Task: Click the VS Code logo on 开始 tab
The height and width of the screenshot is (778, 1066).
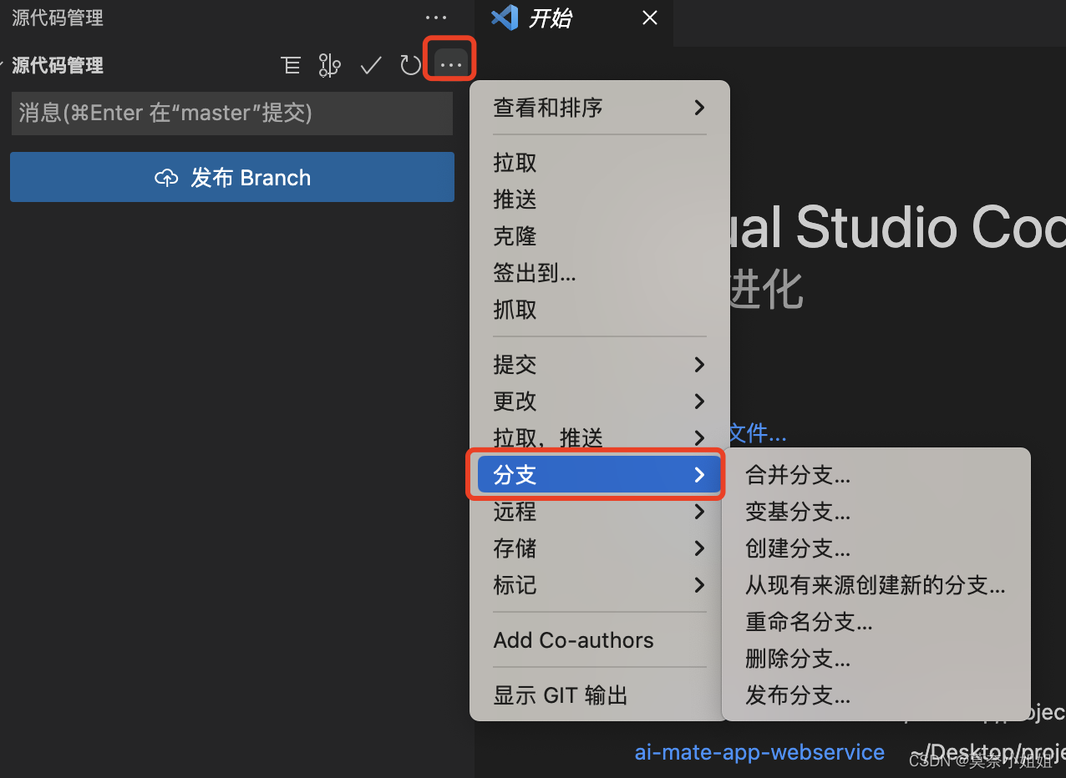Action: (505, 18)
